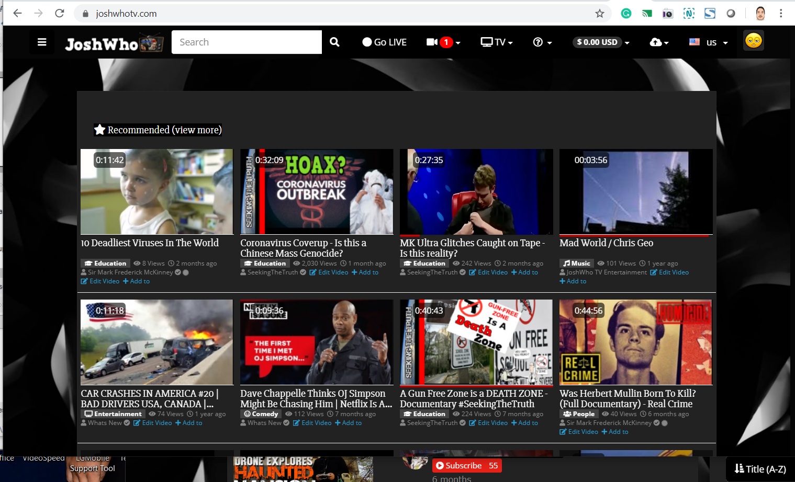Screen dimensions: 795x482
Task: Add Mad World video to playlist
Action: tap(573, 281)
